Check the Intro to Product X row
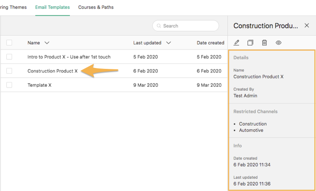This screenshot has height=191, width=316. pyautogui.click(x=9, y=57)
